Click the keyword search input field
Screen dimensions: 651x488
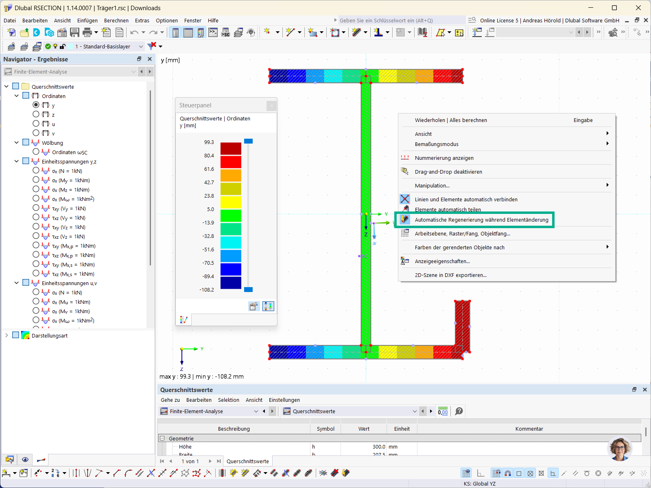click(402, 20)
